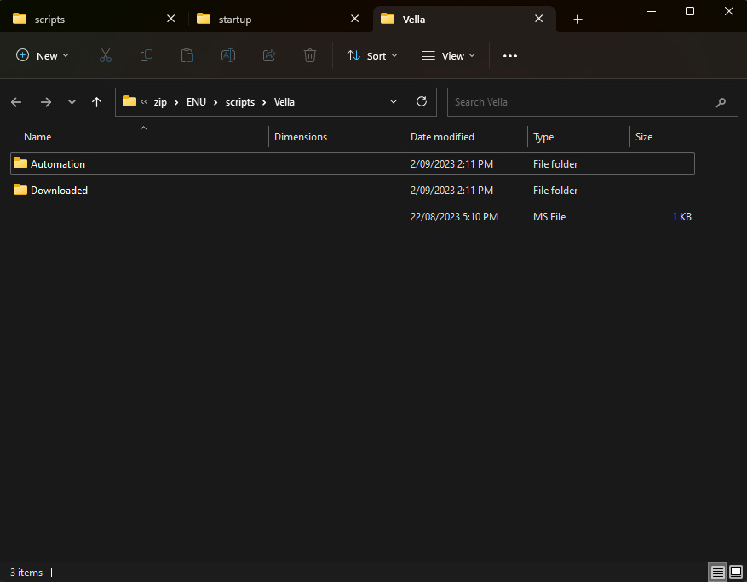Click the Paste clipboard icon

[187, 55]
